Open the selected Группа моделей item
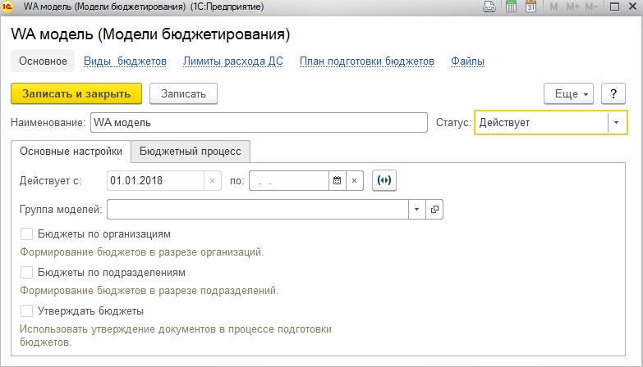The height and width of the screenshot is (367, 643). point(434,210)
